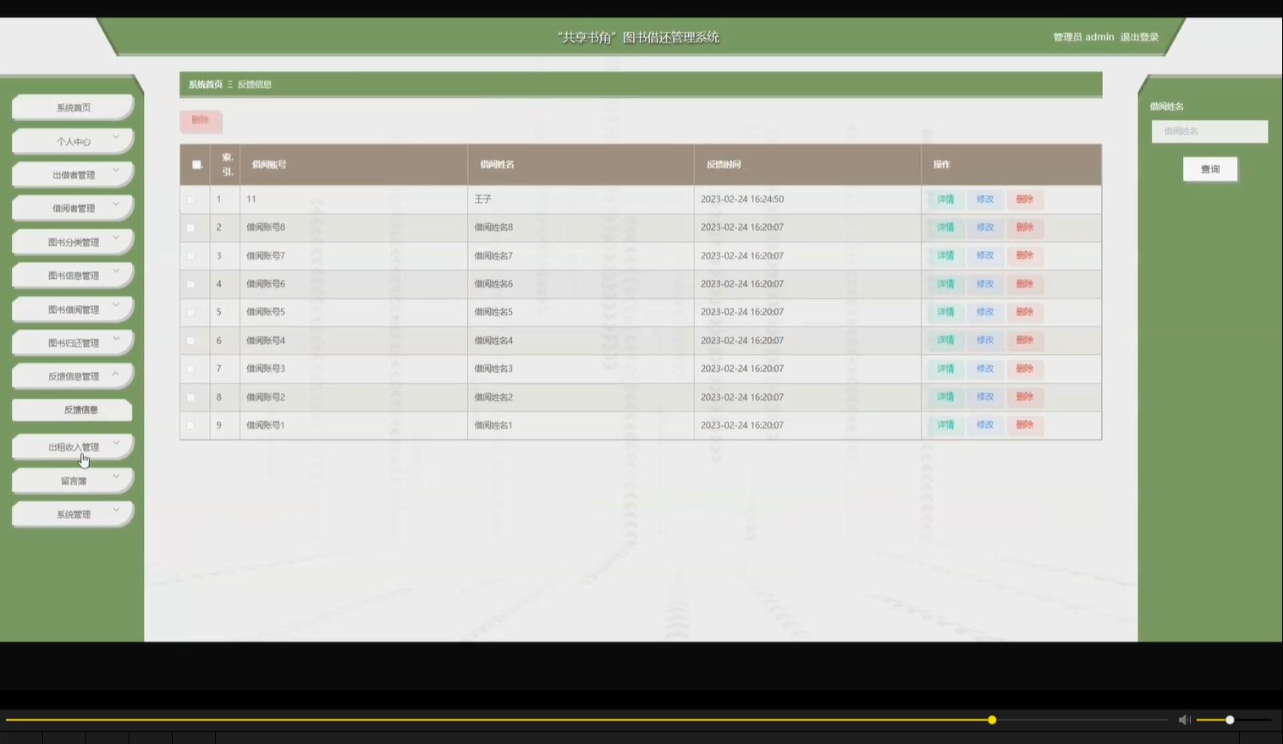The width and height of the screenshot is (1283, 744).
Task: Expand the 出借者管理 sidebar menu
Action: coord(73,175)
